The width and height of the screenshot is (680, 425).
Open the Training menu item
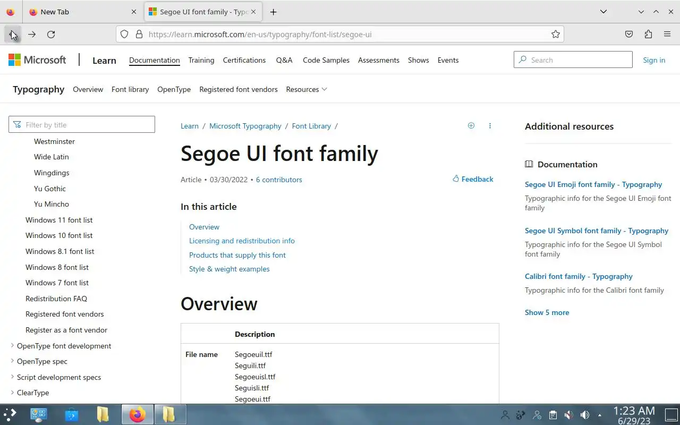tap(201, 60)
